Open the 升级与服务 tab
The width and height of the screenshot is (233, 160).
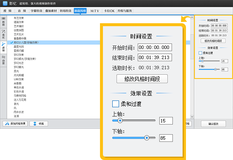125,11
